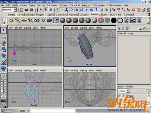Create a point light from shelf
The height and width of the screenshot is (113, 151).
click(24, 20)
